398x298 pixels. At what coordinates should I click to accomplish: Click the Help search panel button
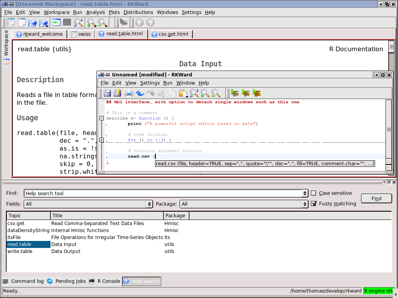(141, 281)
